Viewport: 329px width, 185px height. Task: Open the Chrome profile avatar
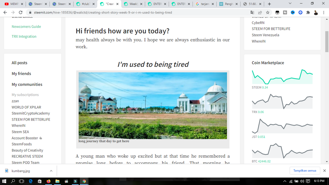click(316, 12)
